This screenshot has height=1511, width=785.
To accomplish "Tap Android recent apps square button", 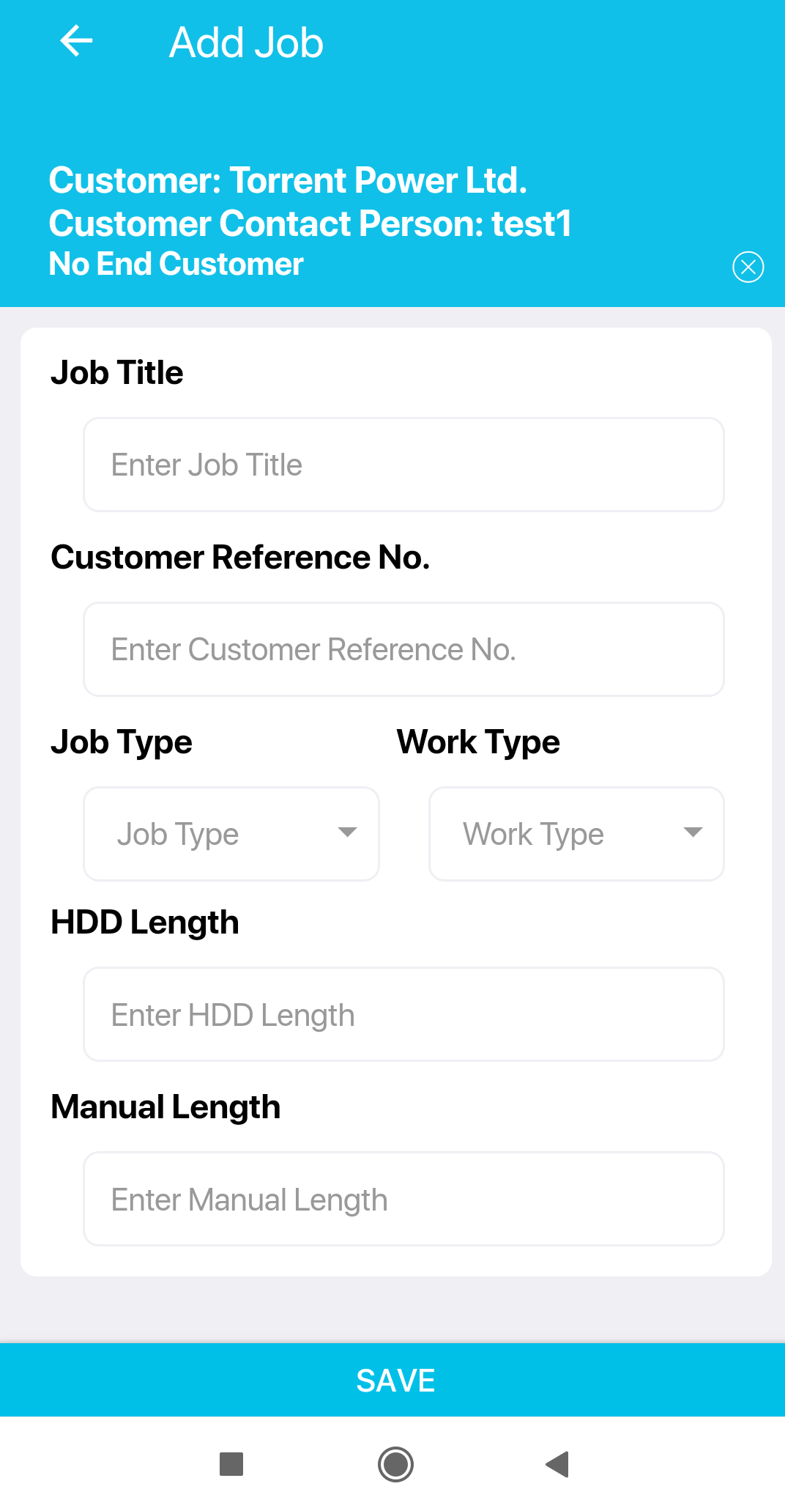I will coord(231,1464).
